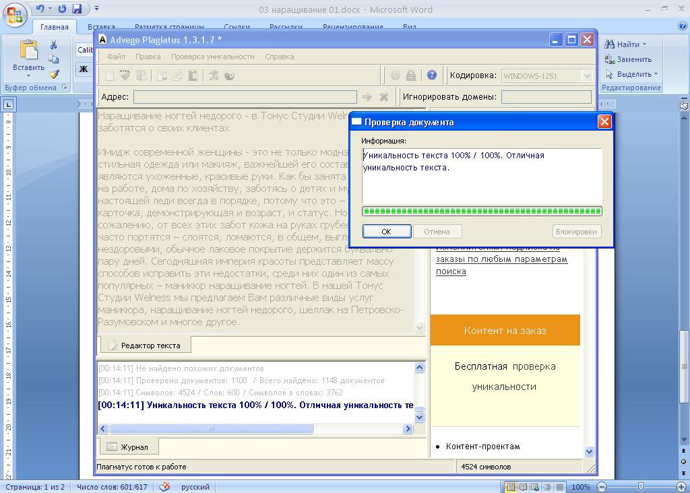Switch to Draft view icon
This screenshot has width=690, height=493.
coord(560,487)
